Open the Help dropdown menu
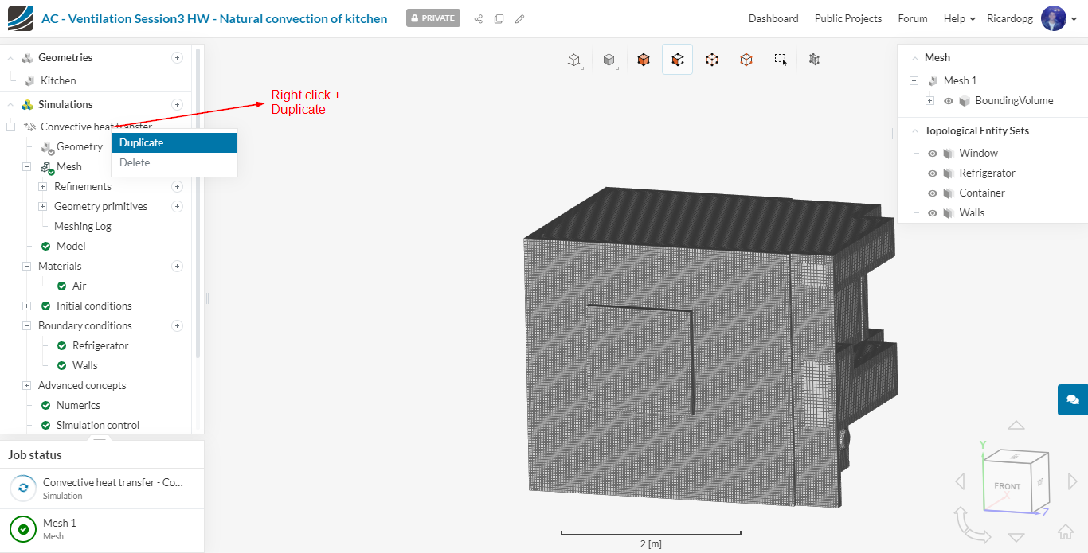This screenshot has height=553, width=1088. coord(959,18)
